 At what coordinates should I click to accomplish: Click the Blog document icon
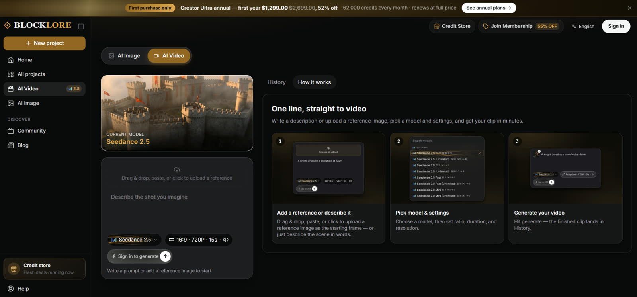(11, 145)
